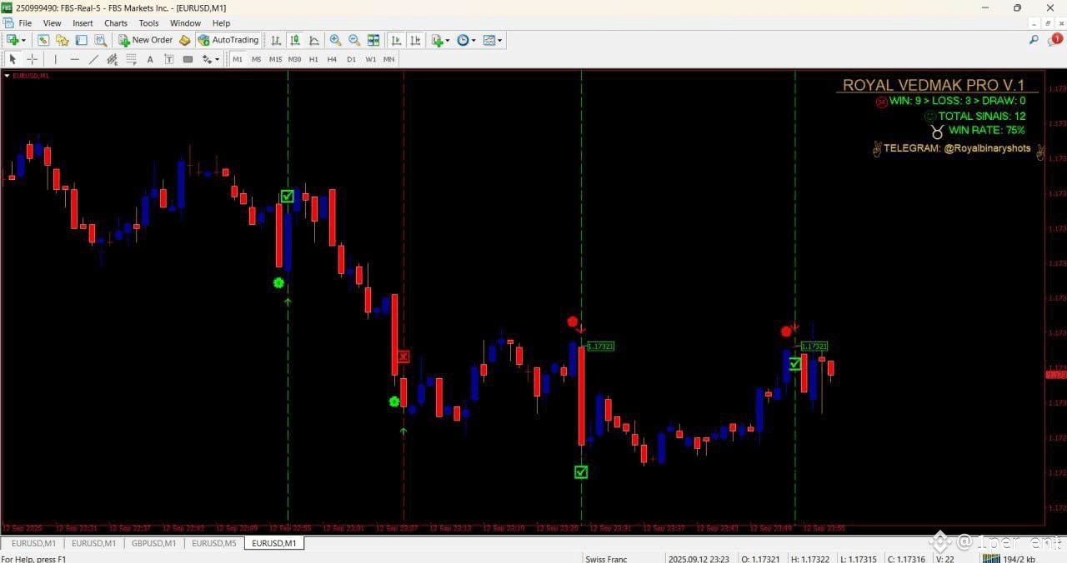Click the TELEGRAM: @Royalbinaryshots label
Screen dimensions: 1067x563
[x=957, y=148]
